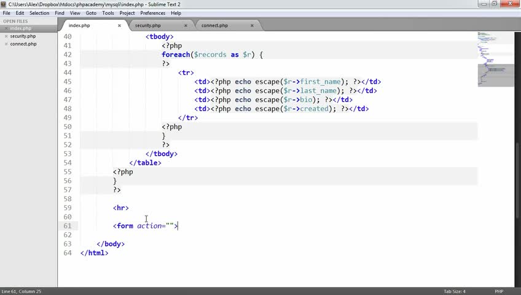
Task: Click first_name property on line 45
Action: (320, 82)
